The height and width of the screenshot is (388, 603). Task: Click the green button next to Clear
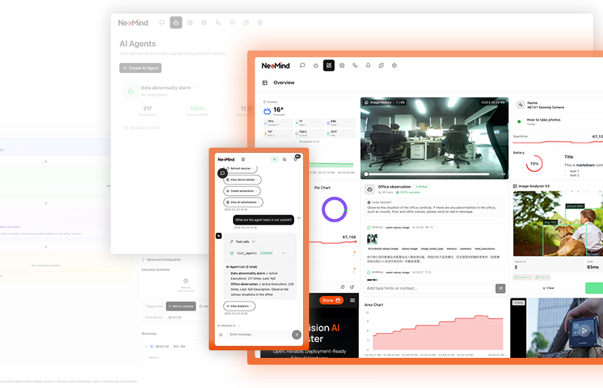[x=594, y=288]
